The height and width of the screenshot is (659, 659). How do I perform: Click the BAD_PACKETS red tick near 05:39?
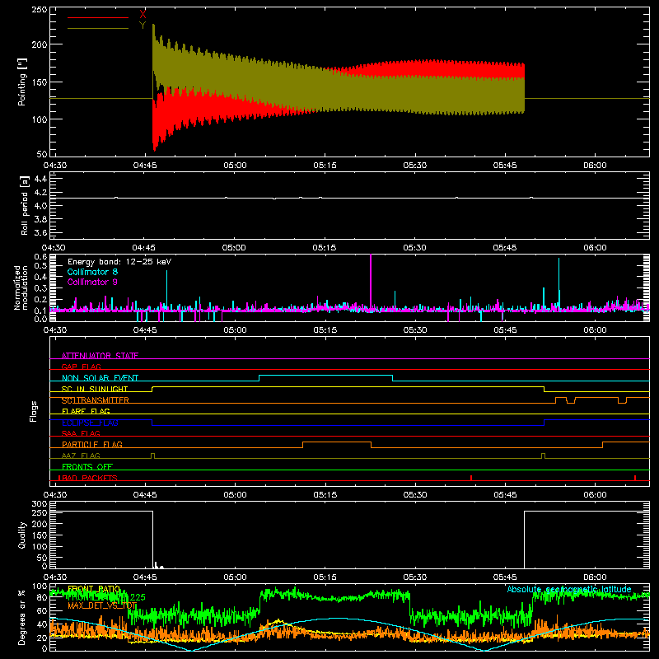(x=471, y=478)
